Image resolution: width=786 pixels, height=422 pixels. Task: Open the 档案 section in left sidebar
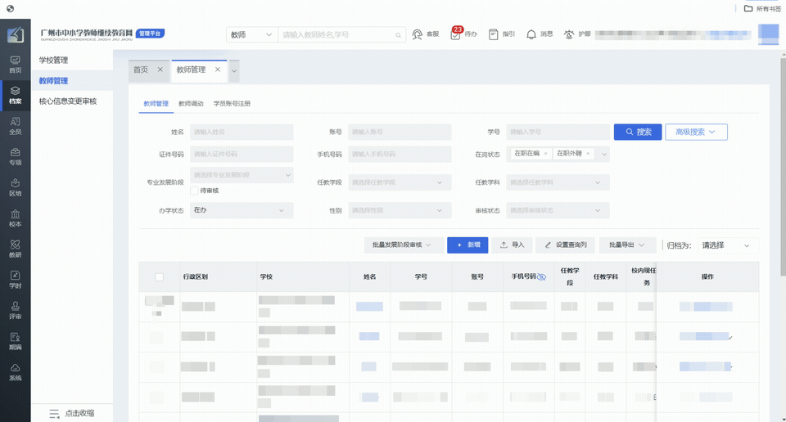(x=15, y=95)
